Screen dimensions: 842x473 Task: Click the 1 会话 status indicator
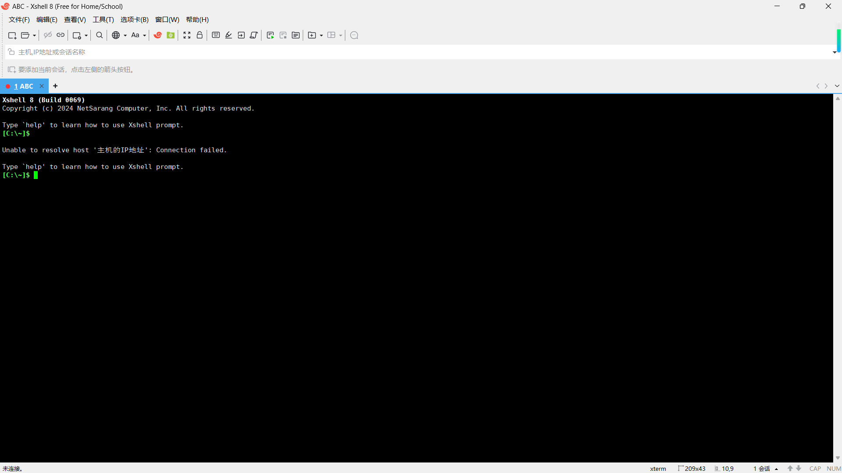click(x=762, y=469)
